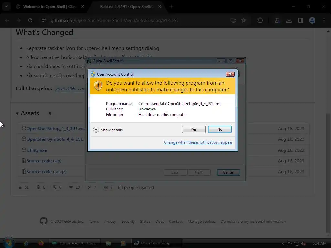Open the Docs footer link
This screenshot has height=248, width=331.
[160, 222]
